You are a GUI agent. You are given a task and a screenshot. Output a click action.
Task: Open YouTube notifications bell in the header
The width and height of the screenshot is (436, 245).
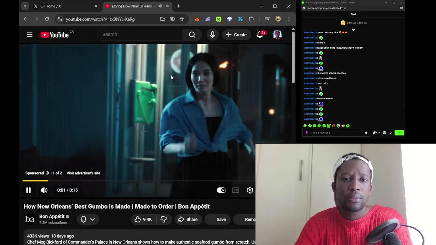click(x=260, y=35)
